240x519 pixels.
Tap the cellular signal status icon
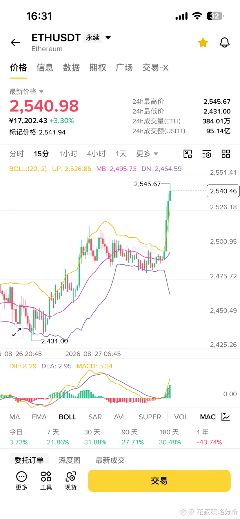(x=181, y=16)
